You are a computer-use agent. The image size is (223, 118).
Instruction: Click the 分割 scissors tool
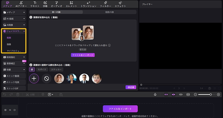pos(30,95)
